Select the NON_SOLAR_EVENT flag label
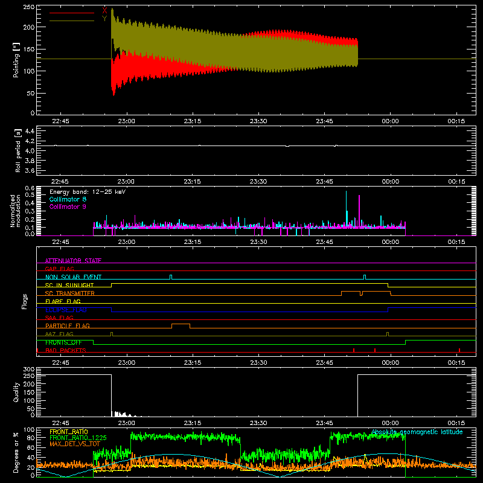The width and height of the screenshot is (483, 483). click(73, 277)
